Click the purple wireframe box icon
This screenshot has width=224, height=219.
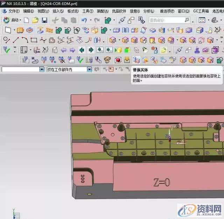click(x=215, y=50)
